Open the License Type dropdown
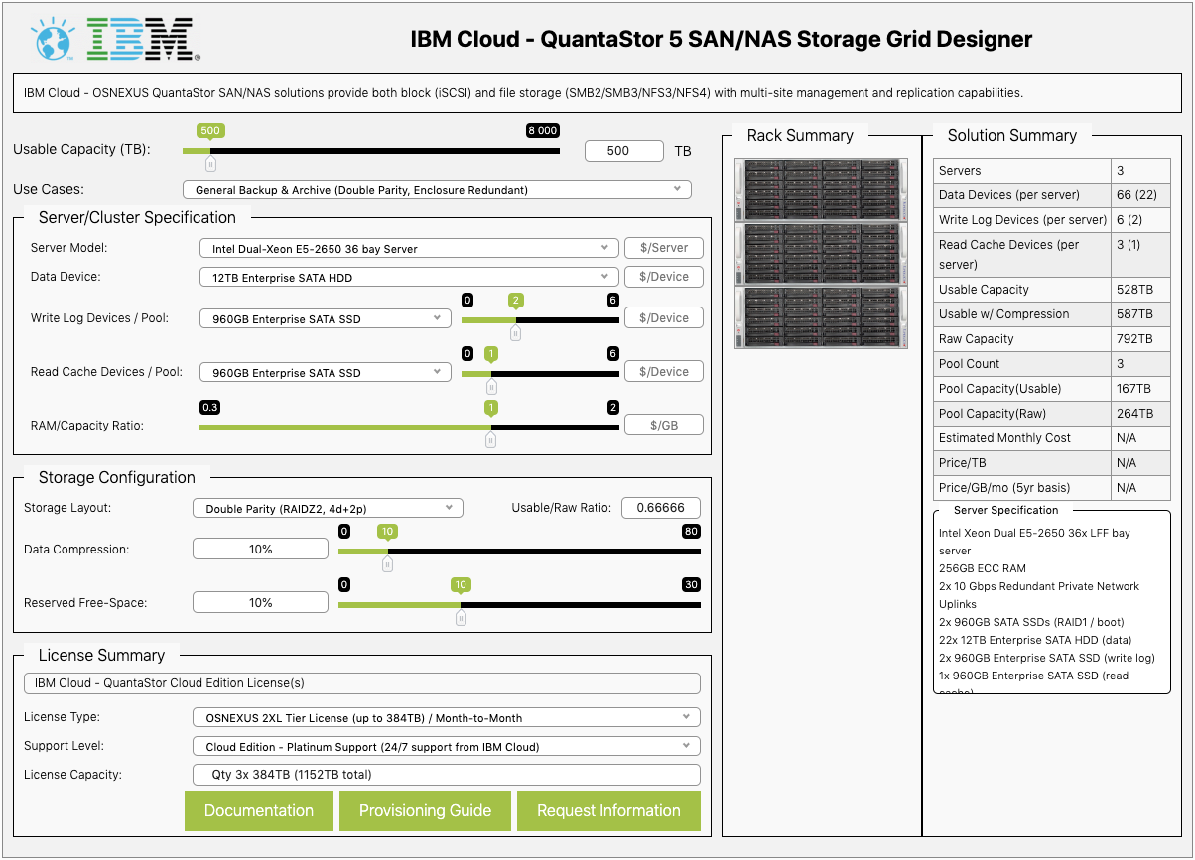 446,717
